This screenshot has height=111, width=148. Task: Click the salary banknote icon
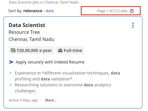tap(13, 50)
